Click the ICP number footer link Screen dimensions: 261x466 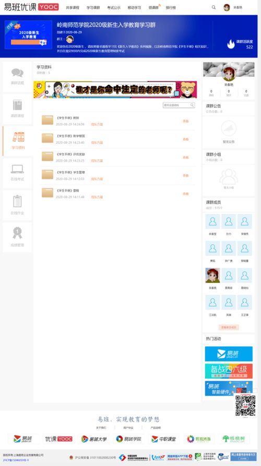16,460
